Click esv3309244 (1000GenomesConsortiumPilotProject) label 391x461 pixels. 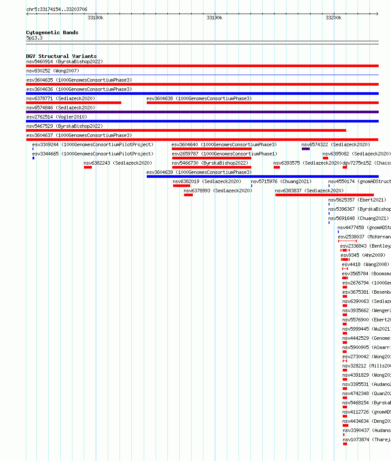tap(93, 144)
